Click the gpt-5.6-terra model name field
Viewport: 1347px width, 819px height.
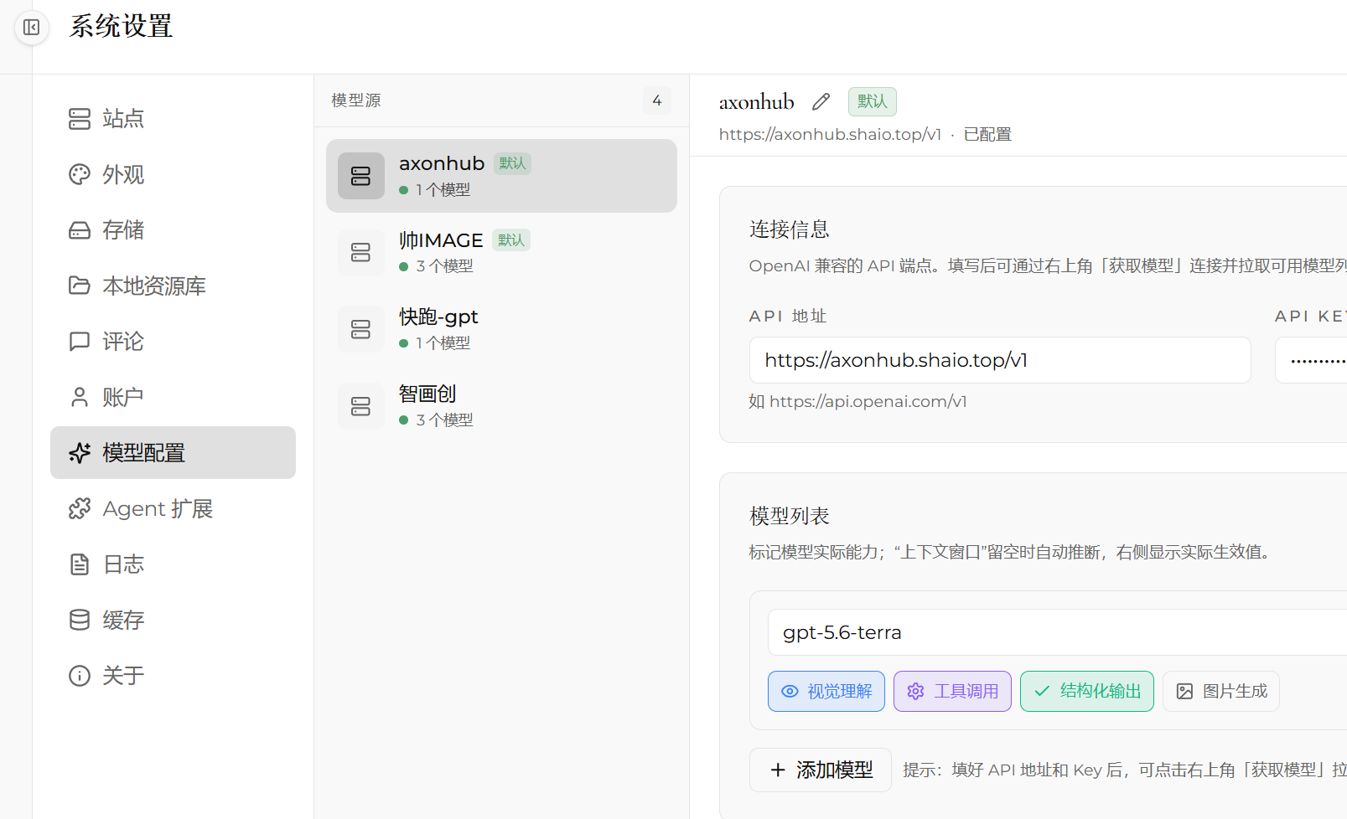1057,632
